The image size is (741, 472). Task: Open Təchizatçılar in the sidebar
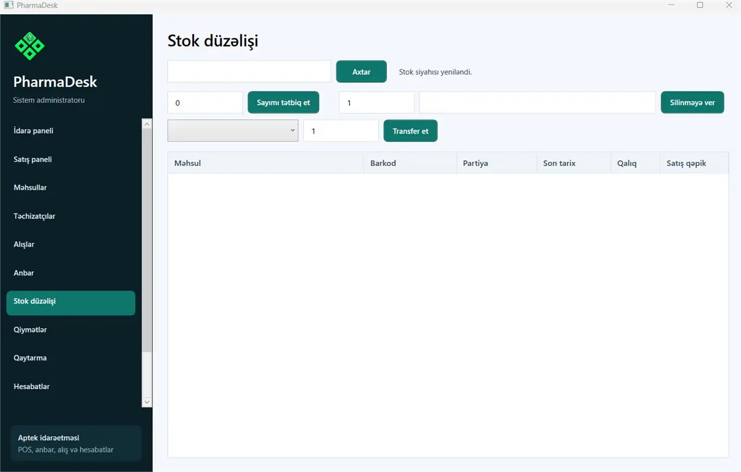pos(71,216)
